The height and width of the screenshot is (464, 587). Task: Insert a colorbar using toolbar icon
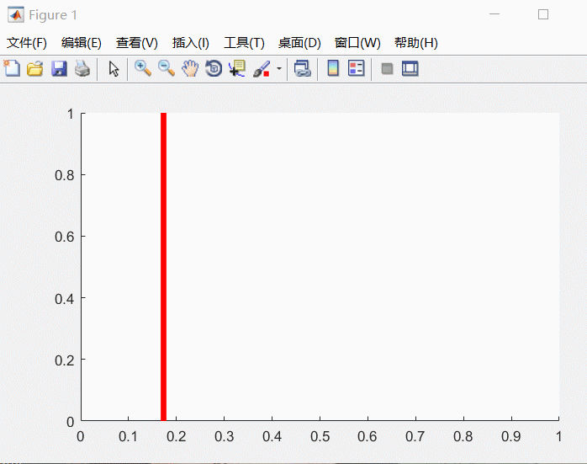pos(333,68)
